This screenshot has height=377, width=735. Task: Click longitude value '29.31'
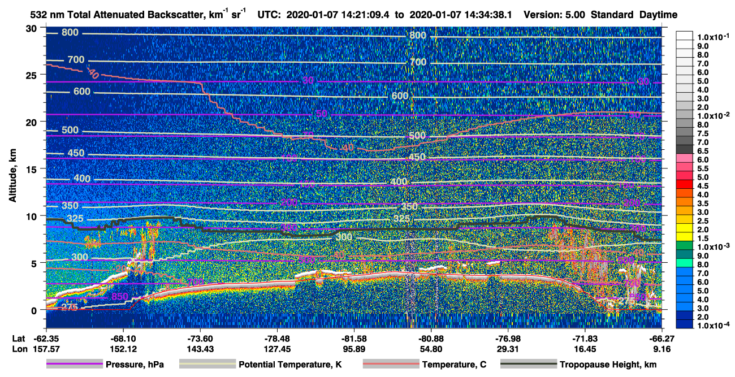pyautogui.click(x=508, y=349)
